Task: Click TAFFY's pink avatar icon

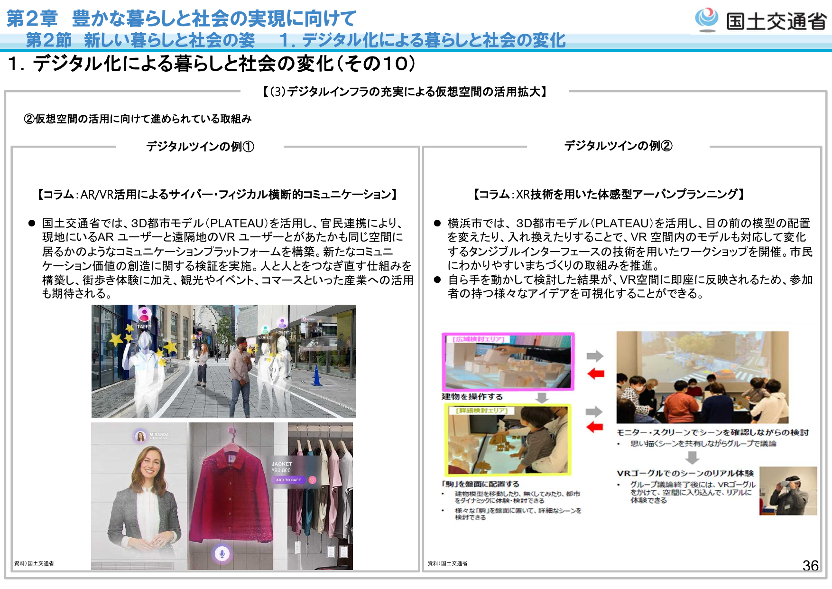Action: [x=144, y=314]
